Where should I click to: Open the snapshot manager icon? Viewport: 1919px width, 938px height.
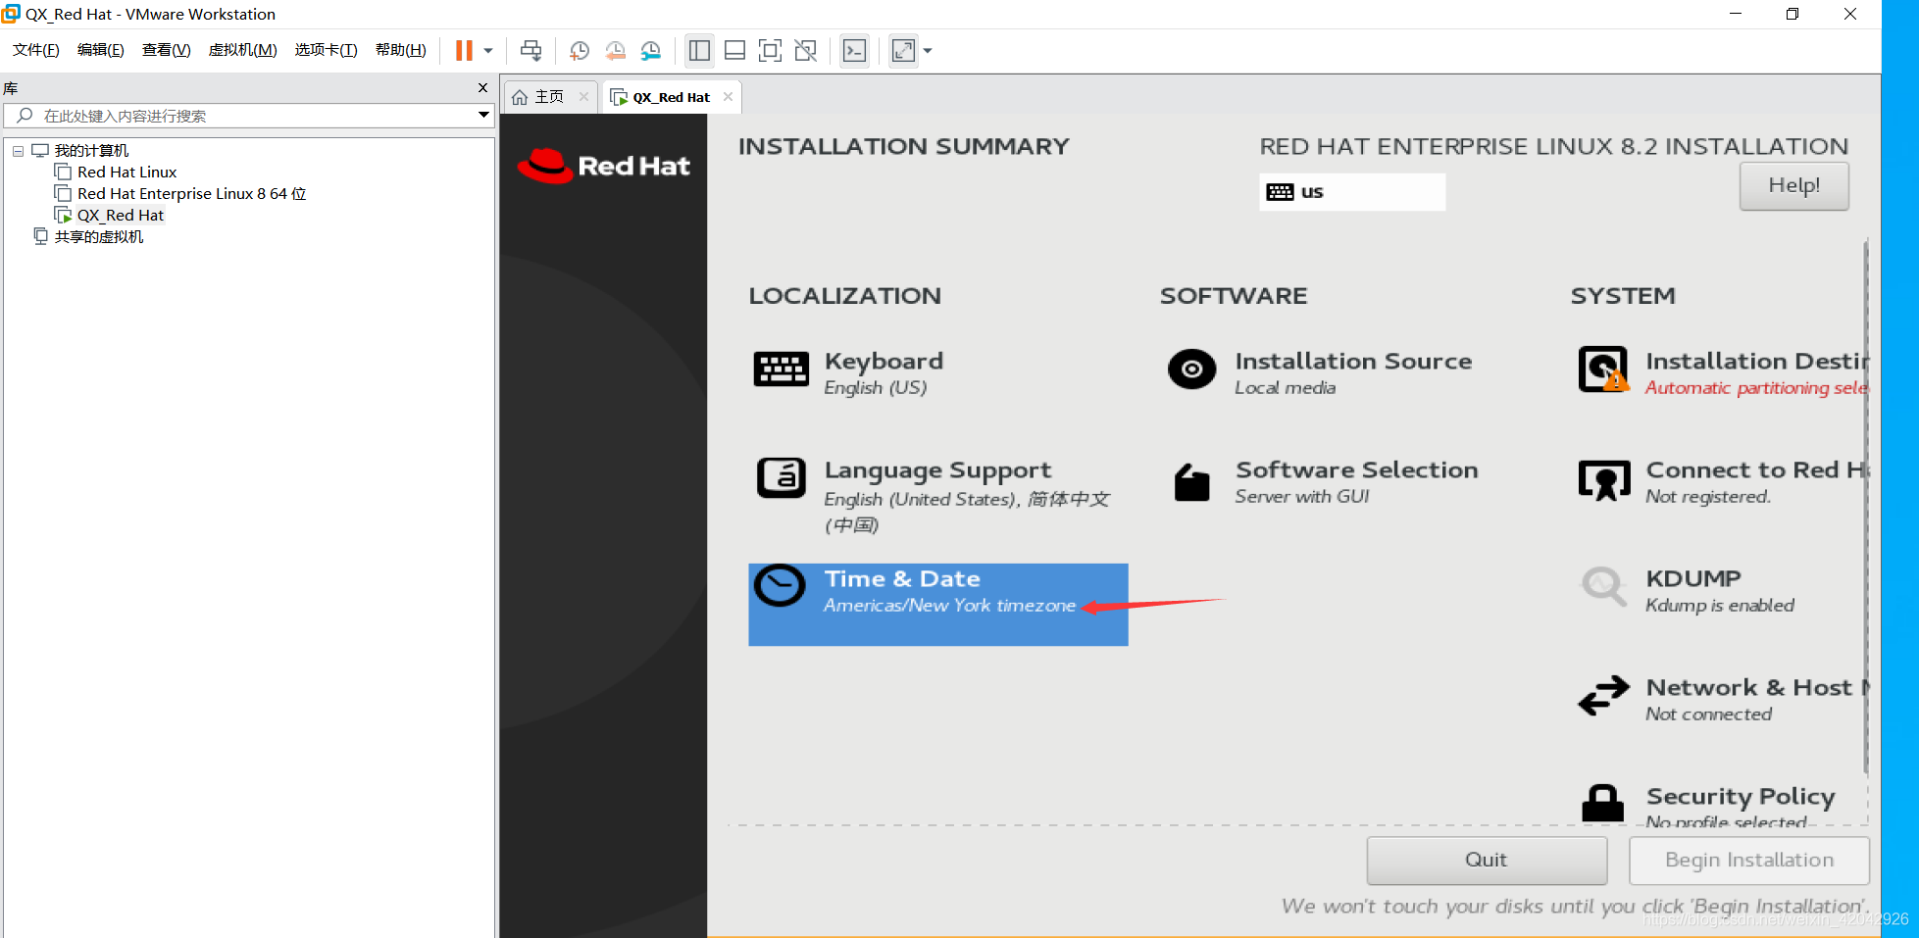(651, 51)
